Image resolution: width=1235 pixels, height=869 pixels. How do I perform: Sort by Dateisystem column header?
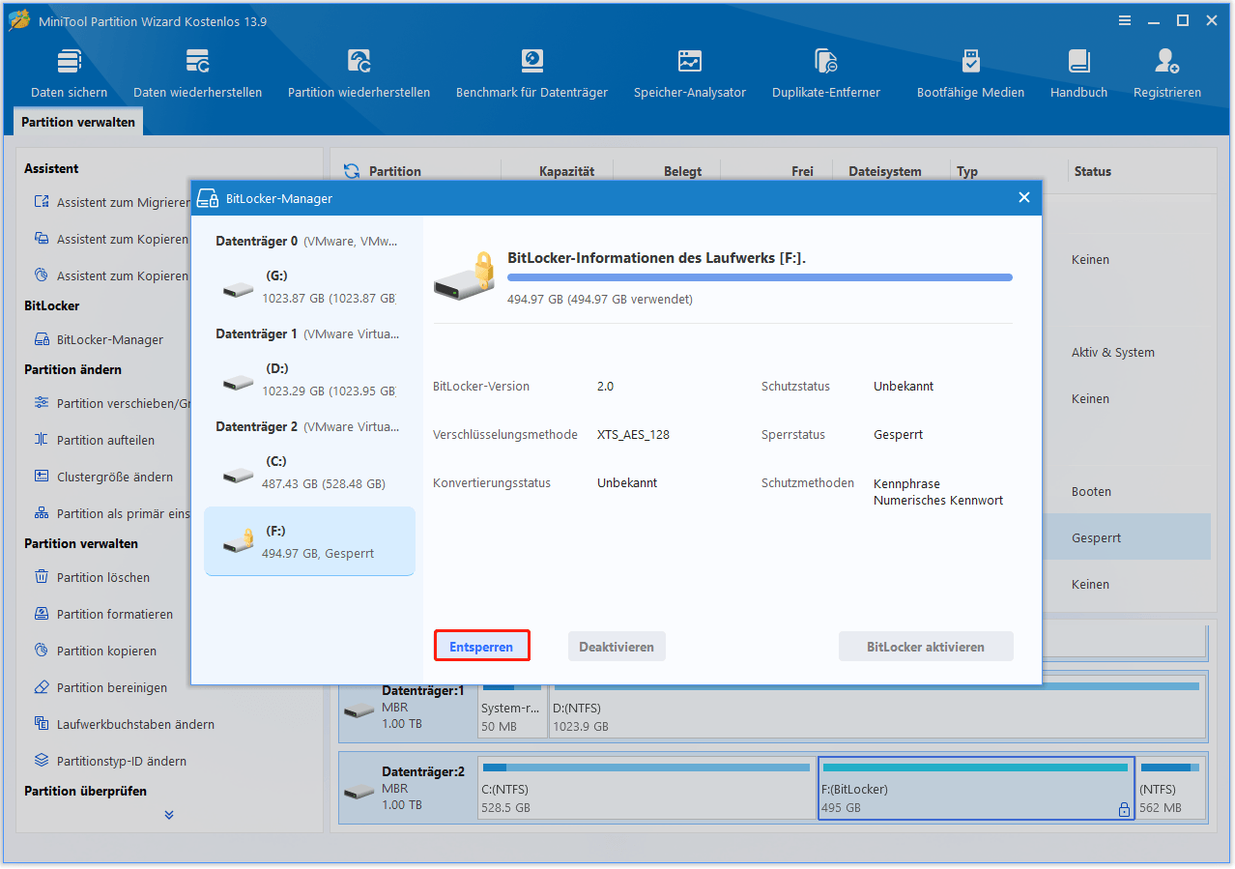pyautogui.click(x=885, y=171)
